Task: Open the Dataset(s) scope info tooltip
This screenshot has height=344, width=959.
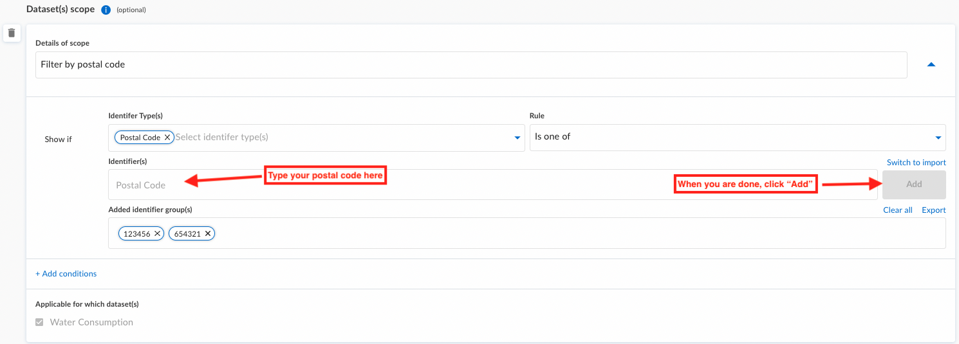Action: (x=106, y=10)
